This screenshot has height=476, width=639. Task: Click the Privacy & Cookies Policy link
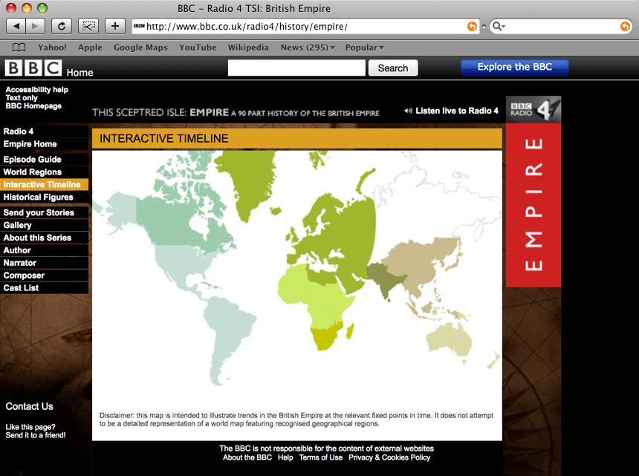coord(389,457)
